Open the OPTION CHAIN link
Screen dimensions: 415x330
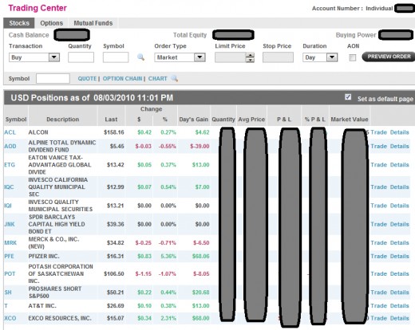click(122, 79)
